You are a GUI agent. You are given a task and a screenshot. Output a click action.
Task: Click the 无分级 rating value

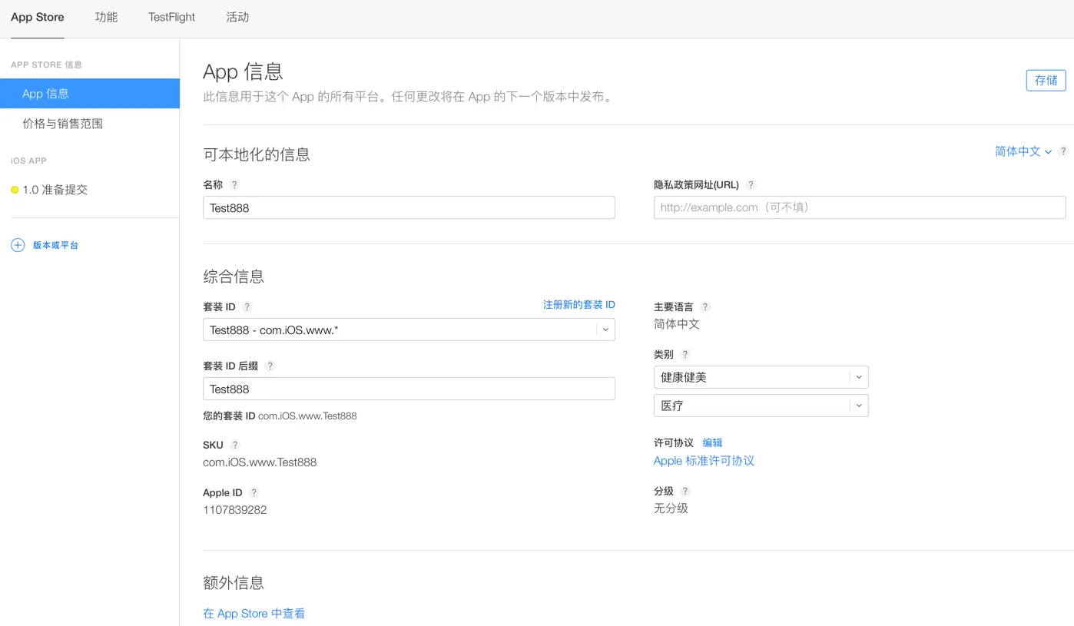click(x=671, y=508)
